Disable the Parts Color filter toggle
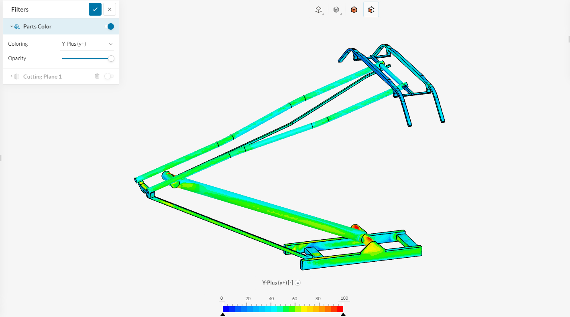Viewport: 570px width, 317px height. (109, 26)
